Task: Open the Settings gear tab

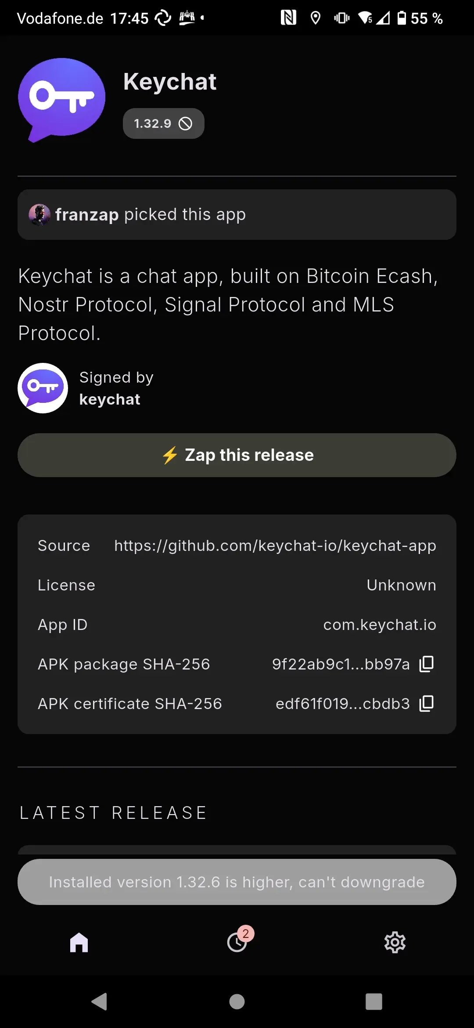Action: (x=395, y=942)
